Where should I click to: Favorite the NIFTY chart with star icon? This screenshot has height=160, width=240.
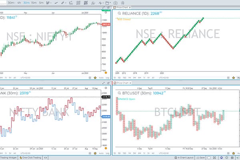(95, 78)
